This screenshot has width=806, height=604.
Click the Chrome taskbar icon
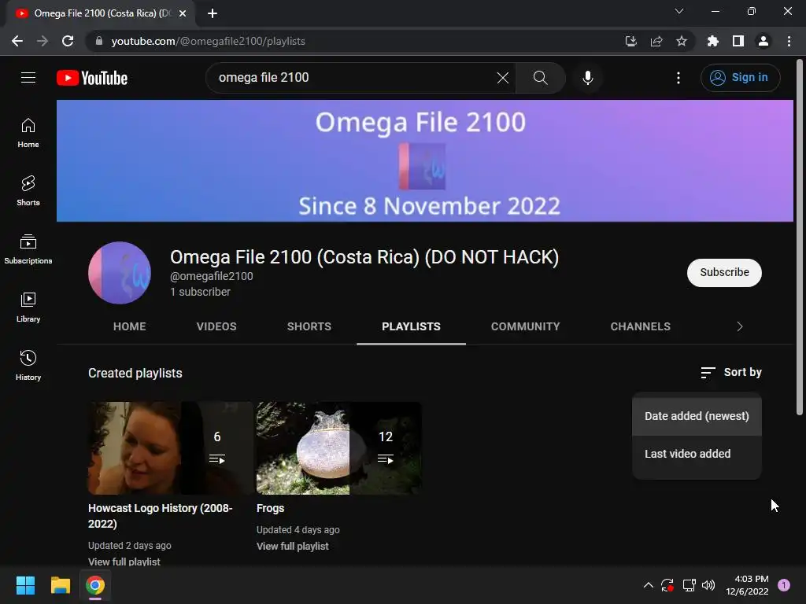click(x=95, y=585)
